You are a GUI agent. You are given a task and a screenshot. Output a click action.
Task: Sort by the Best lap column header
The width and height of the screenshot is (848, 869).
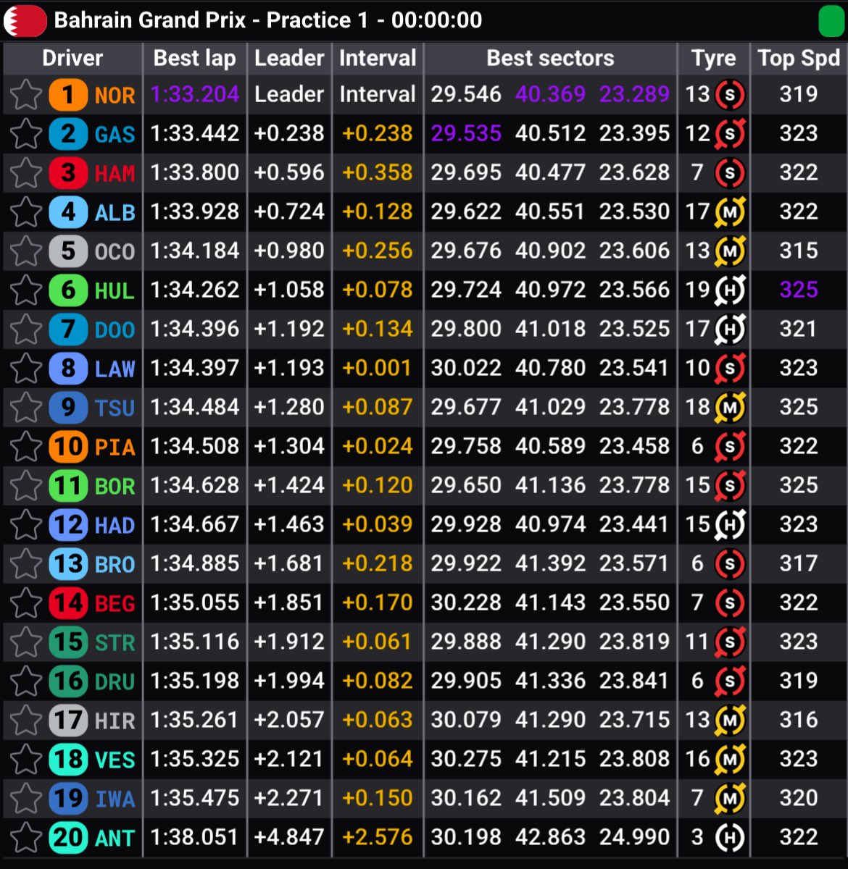[x=195, y=58]
